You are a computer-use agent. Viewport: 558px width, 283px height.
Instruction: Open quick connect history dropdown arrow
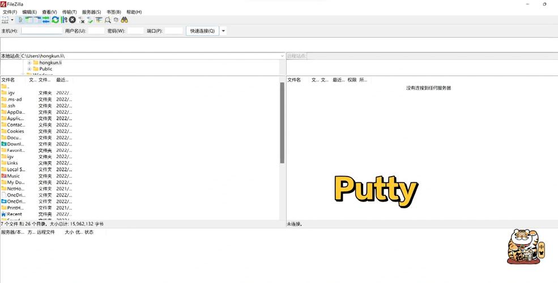[x=224, y=31]
